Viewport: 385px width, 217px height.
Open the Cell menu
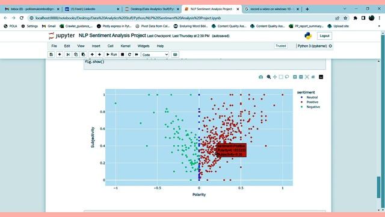point(111,46)
